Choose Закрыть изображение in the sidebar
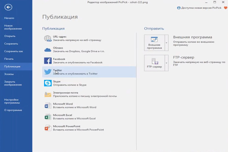 pos(13,83)
